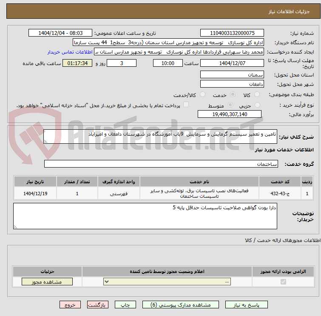Click the واحد اندازه گیری column header

coord(119,182)
